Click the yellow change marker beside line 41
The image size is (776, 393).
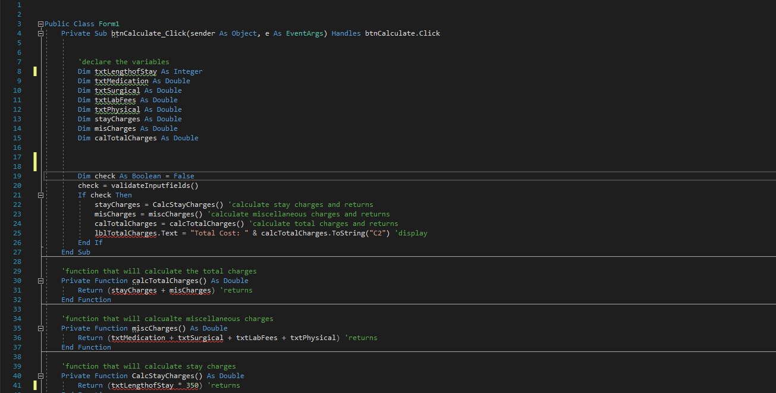[x=35, y=385]
